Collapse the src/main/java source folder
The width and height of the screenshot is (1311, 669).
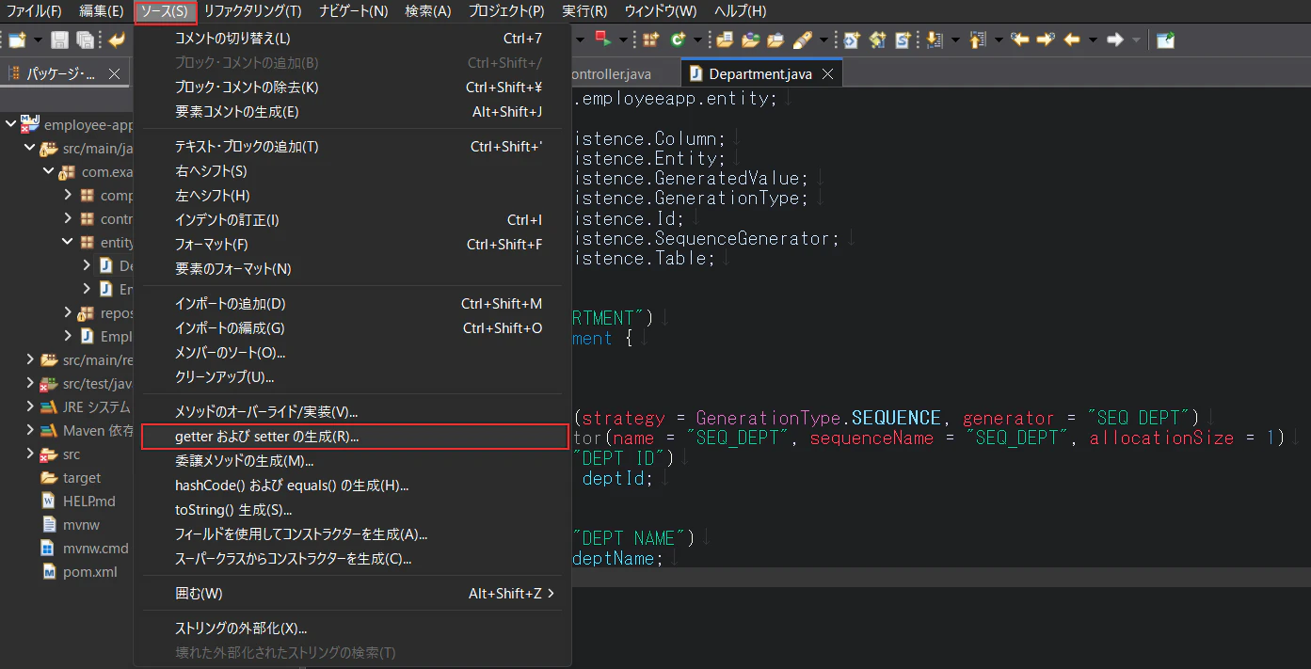[29, 149]
